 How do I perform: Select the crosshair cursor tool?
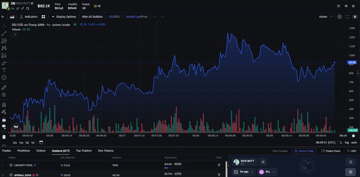[x=4, y=26]
